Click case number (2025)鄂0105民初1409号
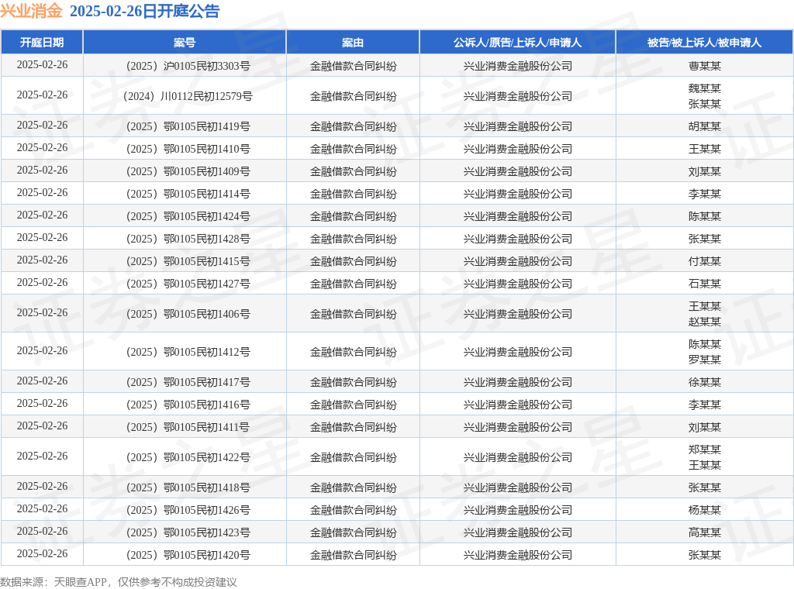Image resolution: width=794 pixels, height=589 pixels. 188,171
